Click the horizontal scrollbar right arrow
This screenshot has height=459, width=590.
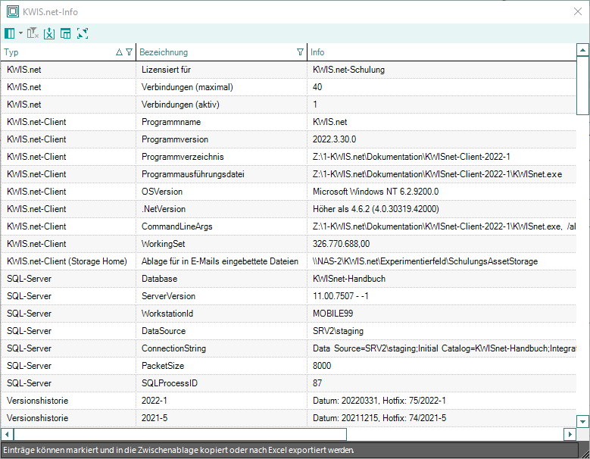point(570,434)
